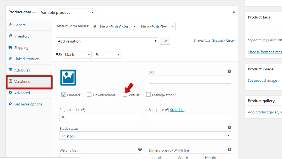Open the Small size variation dropdown

pos(108,55)
